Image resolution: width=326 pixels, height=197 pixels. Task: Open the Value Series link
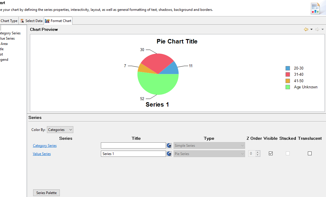[42, 154]
